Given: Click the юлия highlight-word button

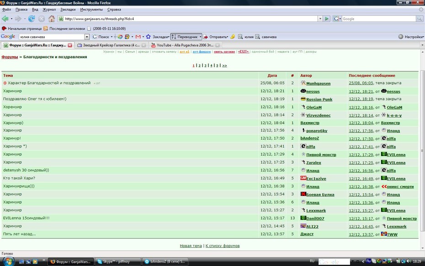Looking at the screenshot, I should [246, 37].
